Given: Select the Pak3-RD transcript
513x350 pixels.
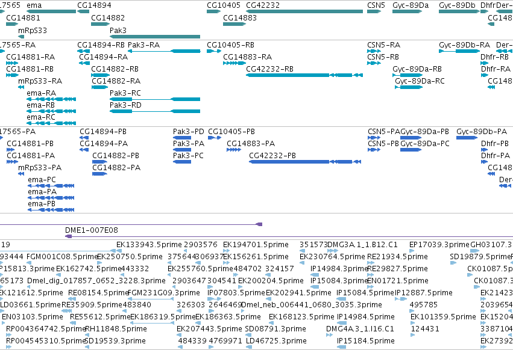Looking at the screenshot, I should [x=155, y=111].
